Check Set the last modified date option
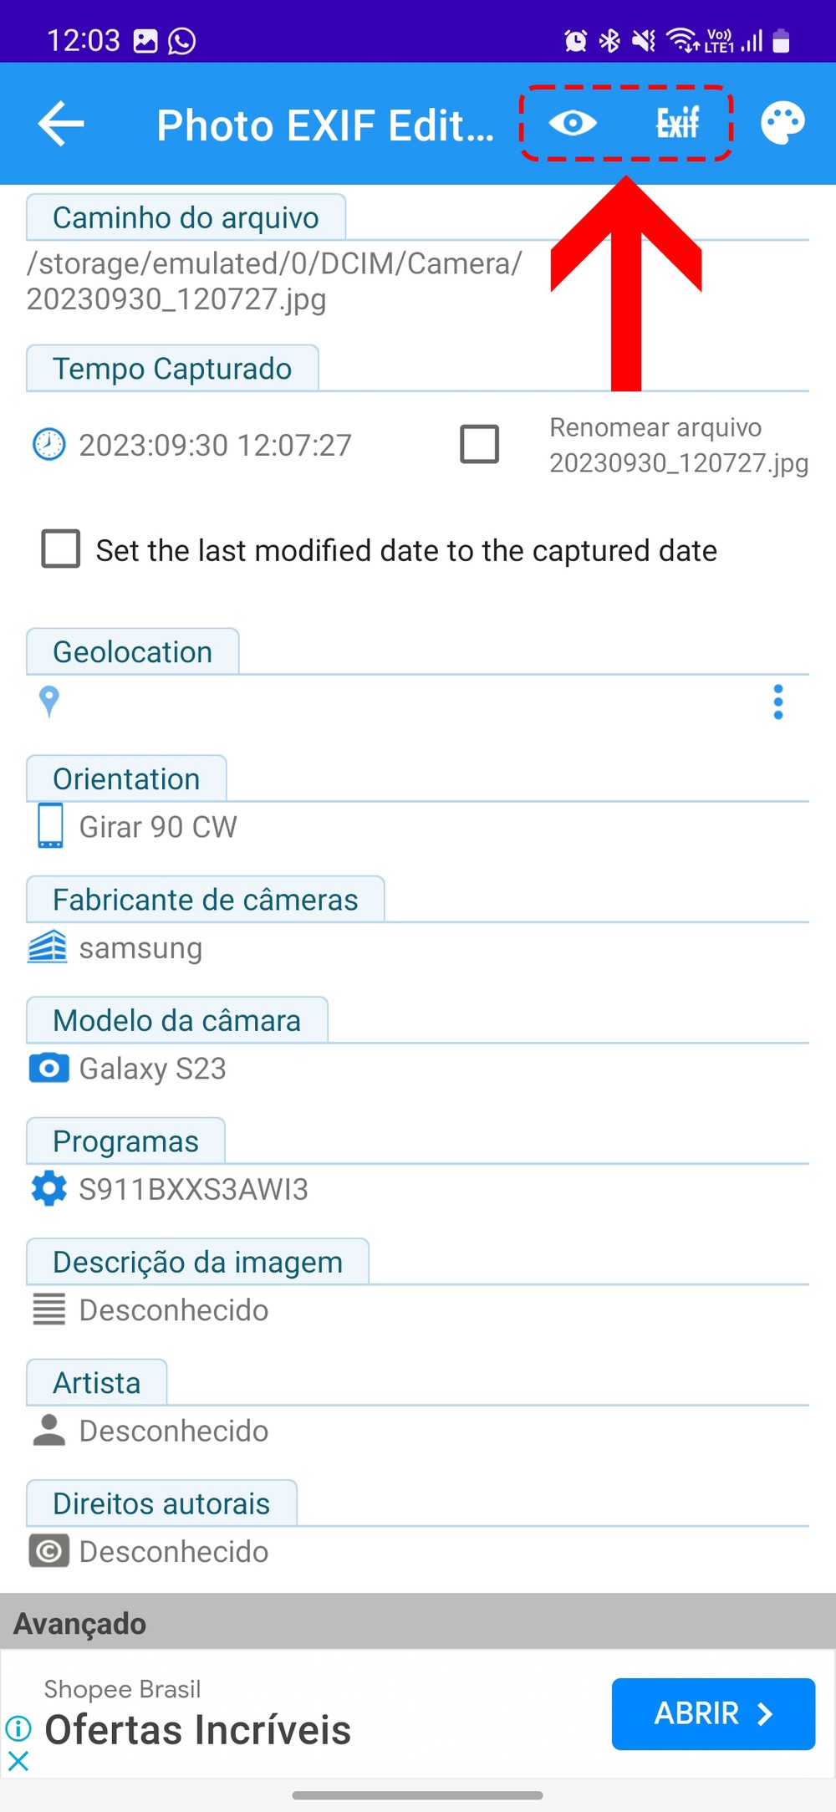This screenshot has width=836, height=1812. pos(61,549)
